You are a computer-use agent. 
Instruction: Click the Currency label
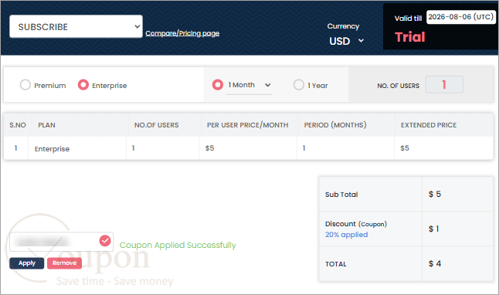coord(343,26)
